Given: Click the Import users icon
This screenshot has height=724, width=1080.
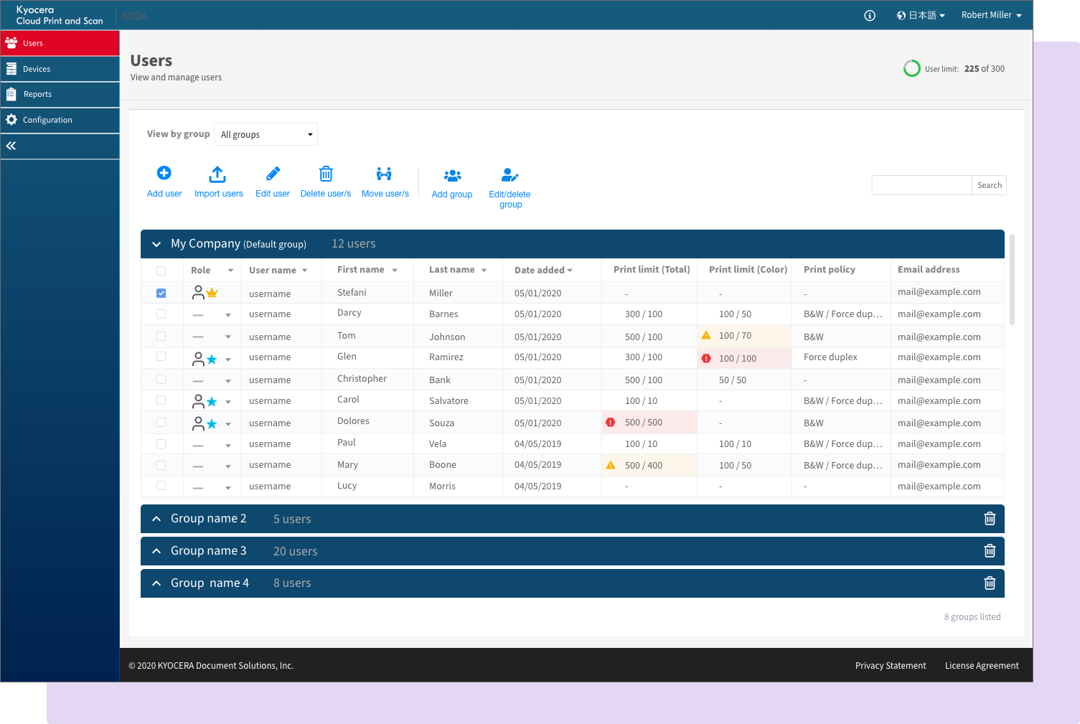Looking at the screenshot, I should pos(218,173).
